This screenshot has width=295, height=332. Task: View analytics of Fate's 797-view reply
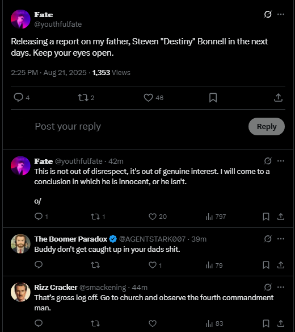pos(216,217)
